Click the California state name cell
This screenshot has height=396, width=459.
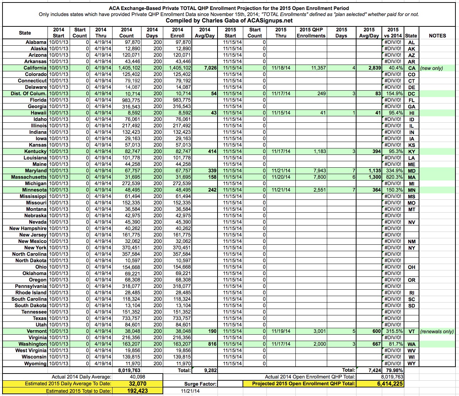(x=35, y=68)
